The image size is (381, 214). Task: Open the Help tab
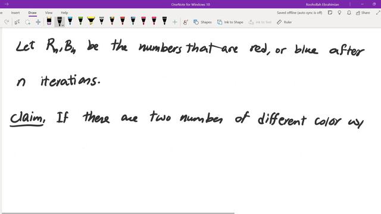click(x=64, y=12)
